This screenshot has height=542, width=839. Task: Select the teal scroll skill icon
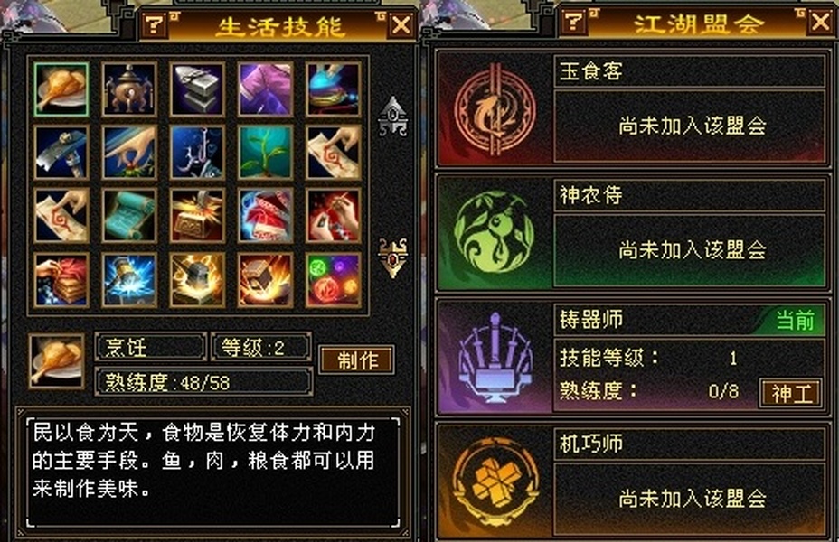click(x=129, y=215)
